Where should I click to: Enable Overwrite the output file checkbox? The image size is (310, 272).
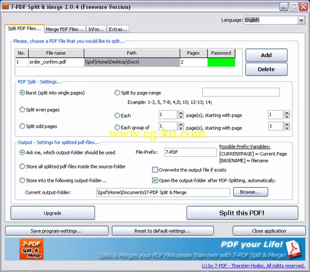point(155,170)
